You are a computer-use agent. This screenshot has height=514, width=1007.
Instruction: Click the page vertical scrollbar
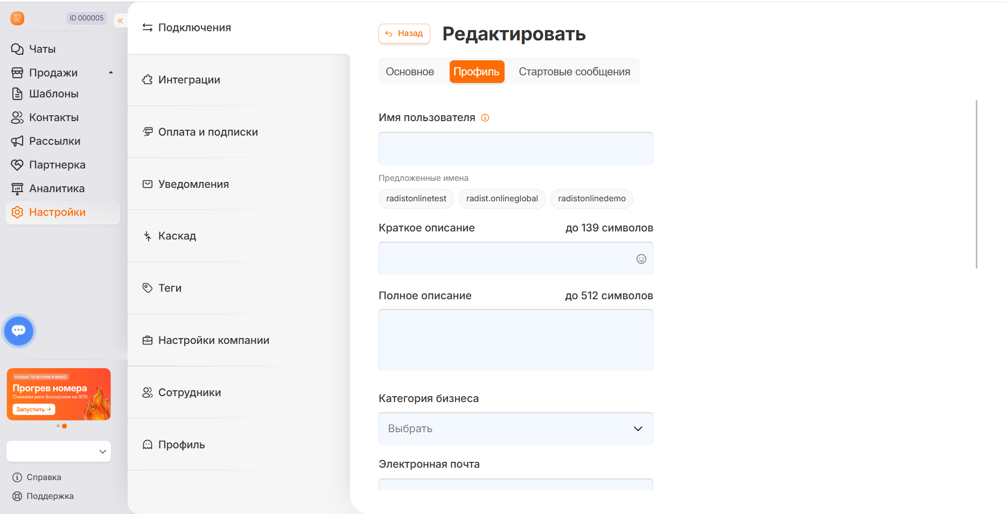tap(976, 184)
